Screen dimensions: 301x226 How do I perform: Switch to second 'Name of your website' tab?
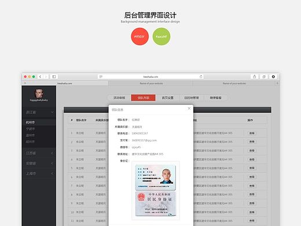click(151, 83)
